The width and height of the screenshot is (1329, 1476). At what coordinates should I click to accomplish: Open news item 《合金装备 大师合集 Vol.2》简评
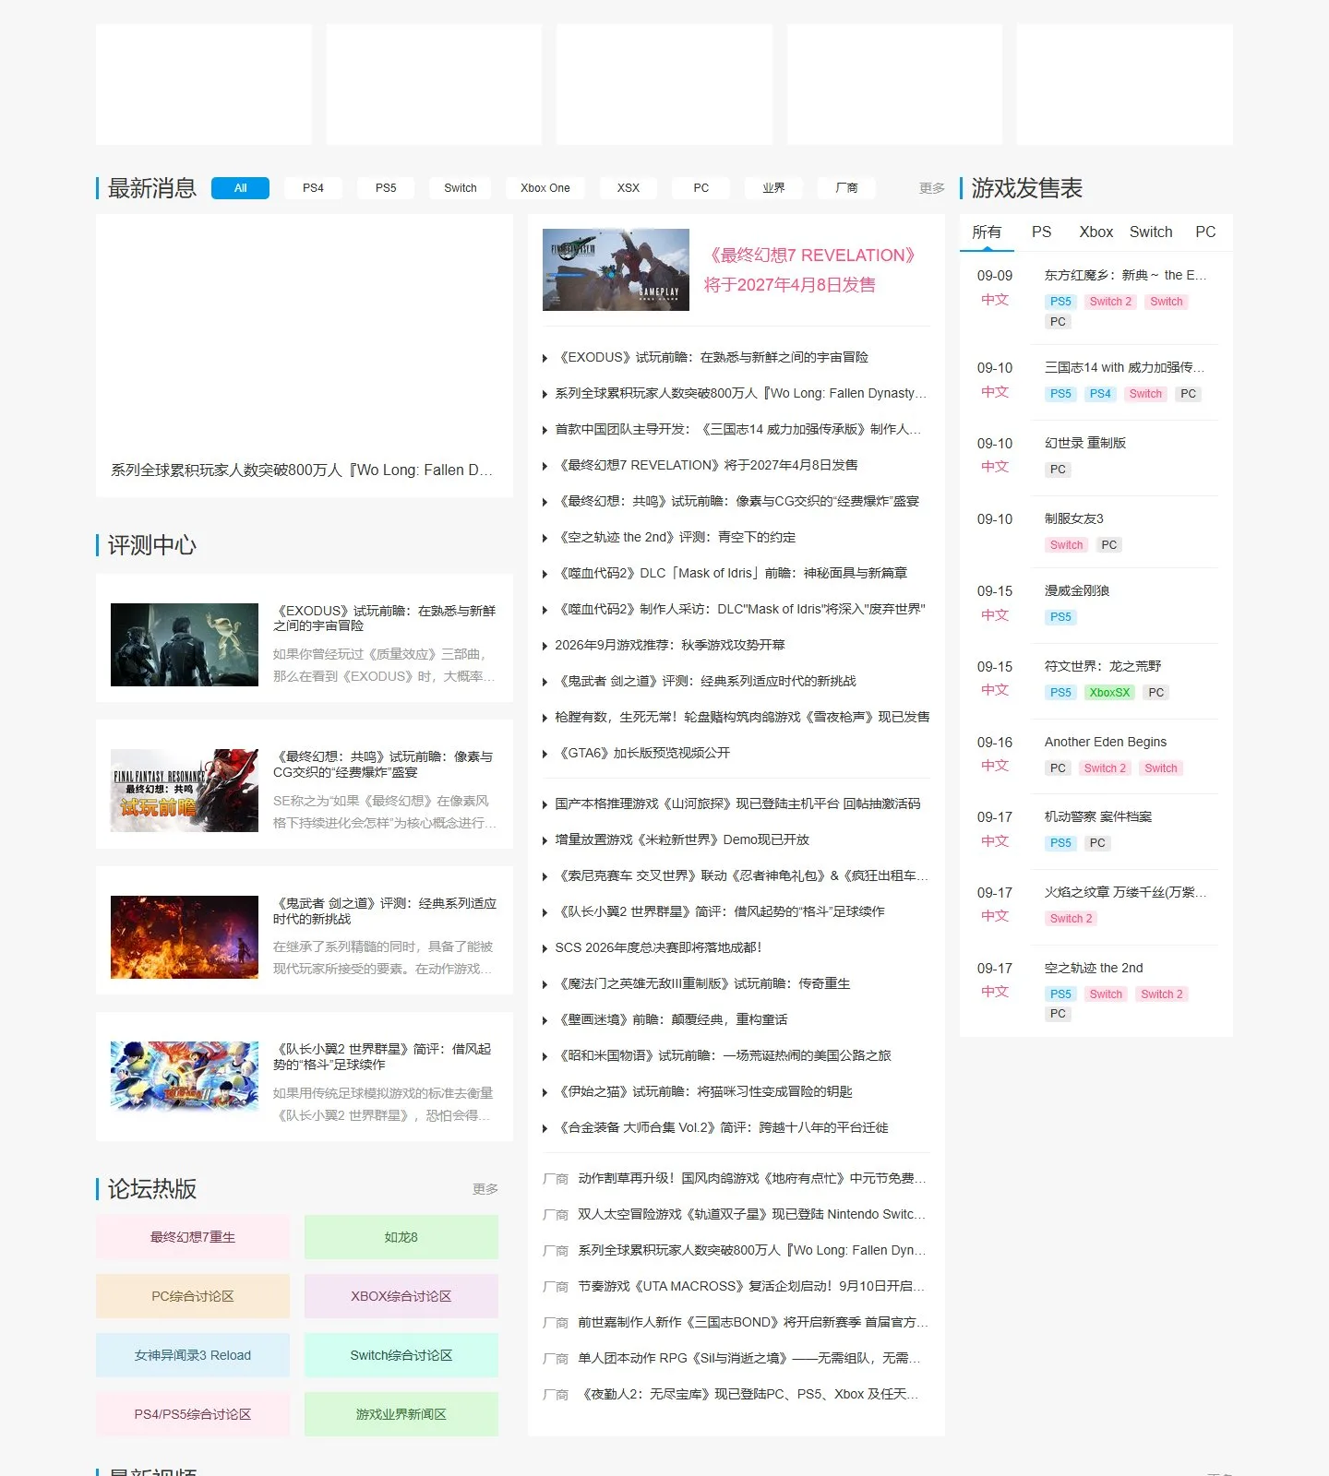tap(722, 1127)
